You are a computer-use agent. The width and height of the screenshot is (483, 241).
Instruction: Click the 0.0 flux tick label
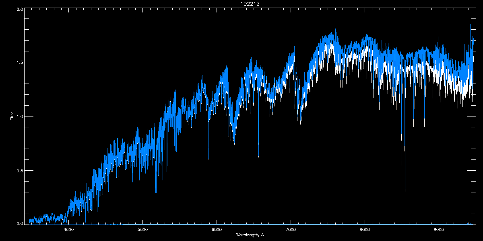tap(19, 223)
